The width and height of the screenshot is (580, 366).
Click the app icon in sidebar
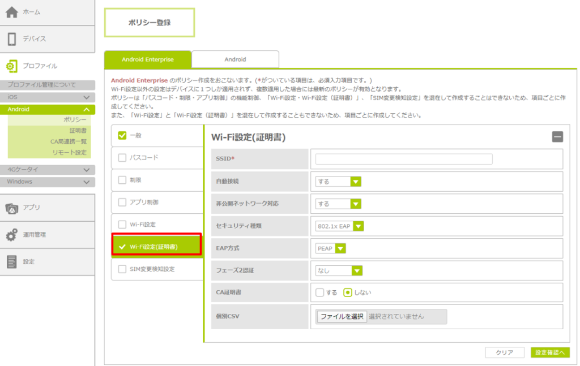point(12,208)
